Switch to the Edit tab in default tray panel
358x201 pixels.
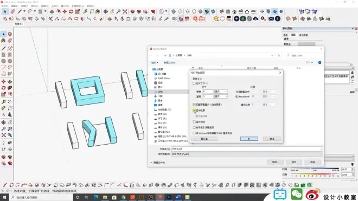tap(293, 35)
